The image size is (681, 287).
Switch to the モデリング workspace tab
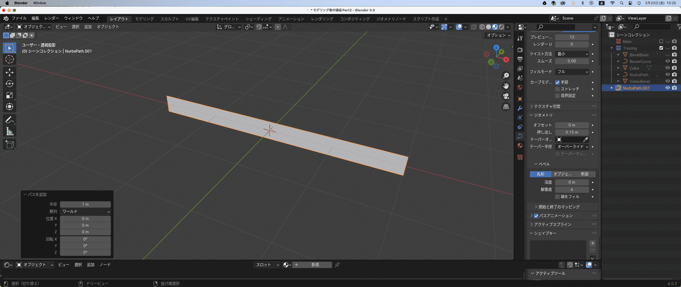144,19
